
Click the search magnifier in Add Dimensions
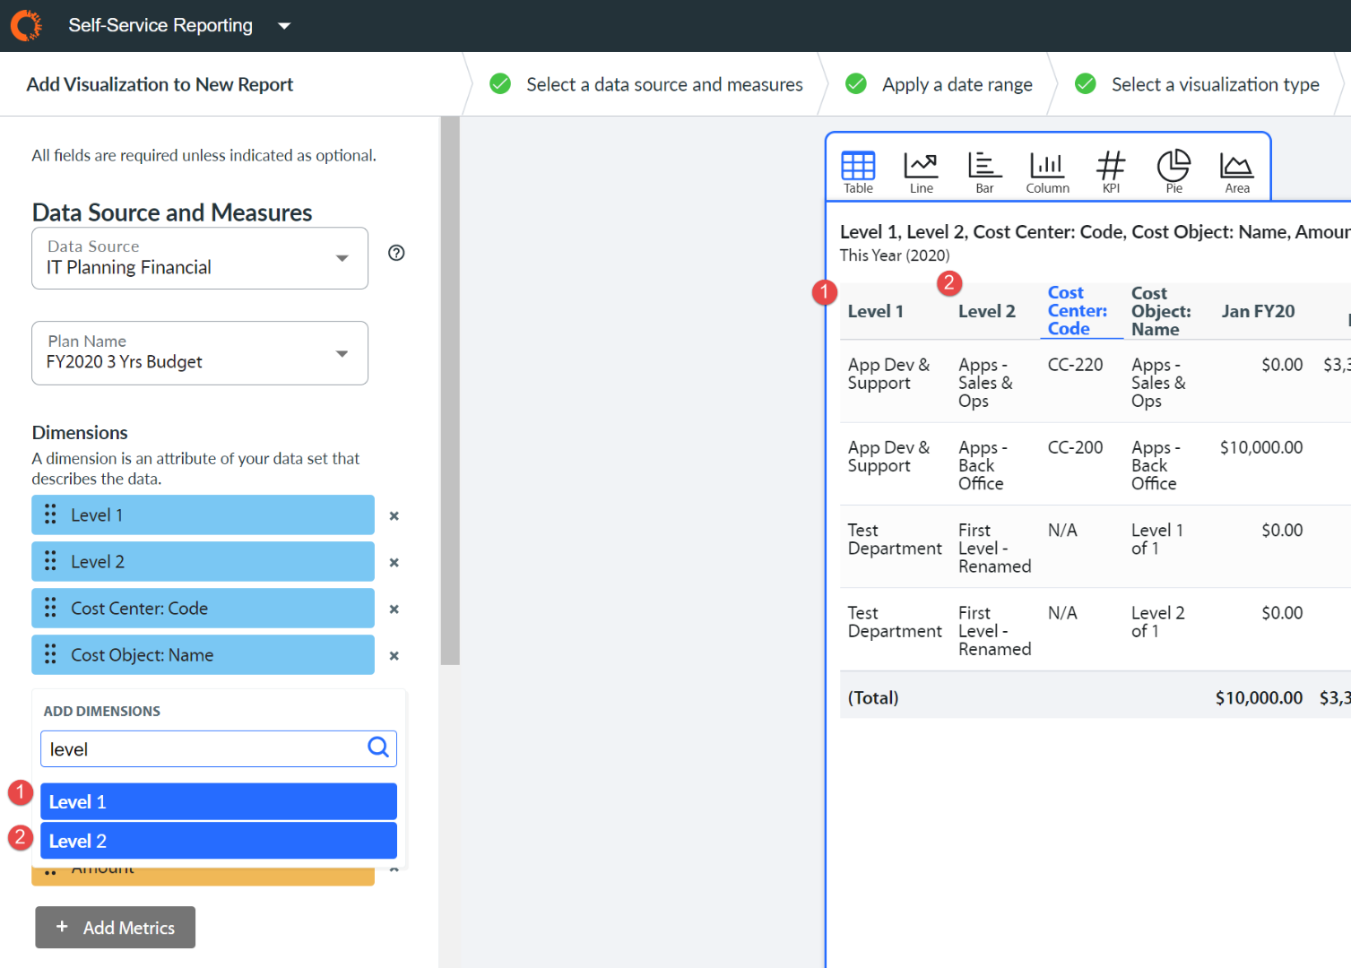pos(378,748)
